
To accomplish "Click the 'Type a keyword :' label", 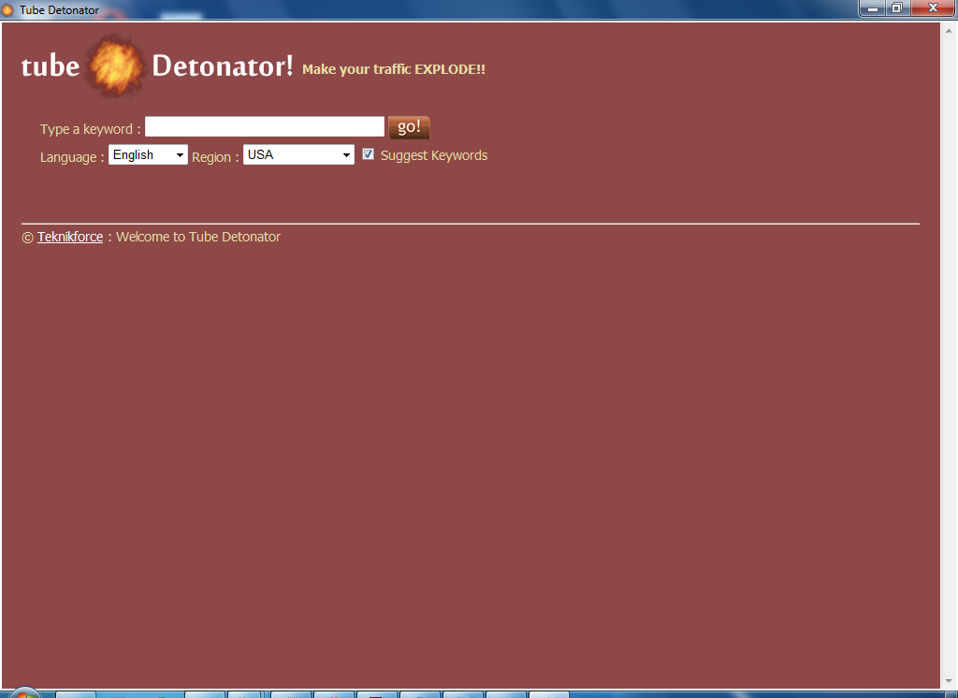I will (x=91, y=129).
